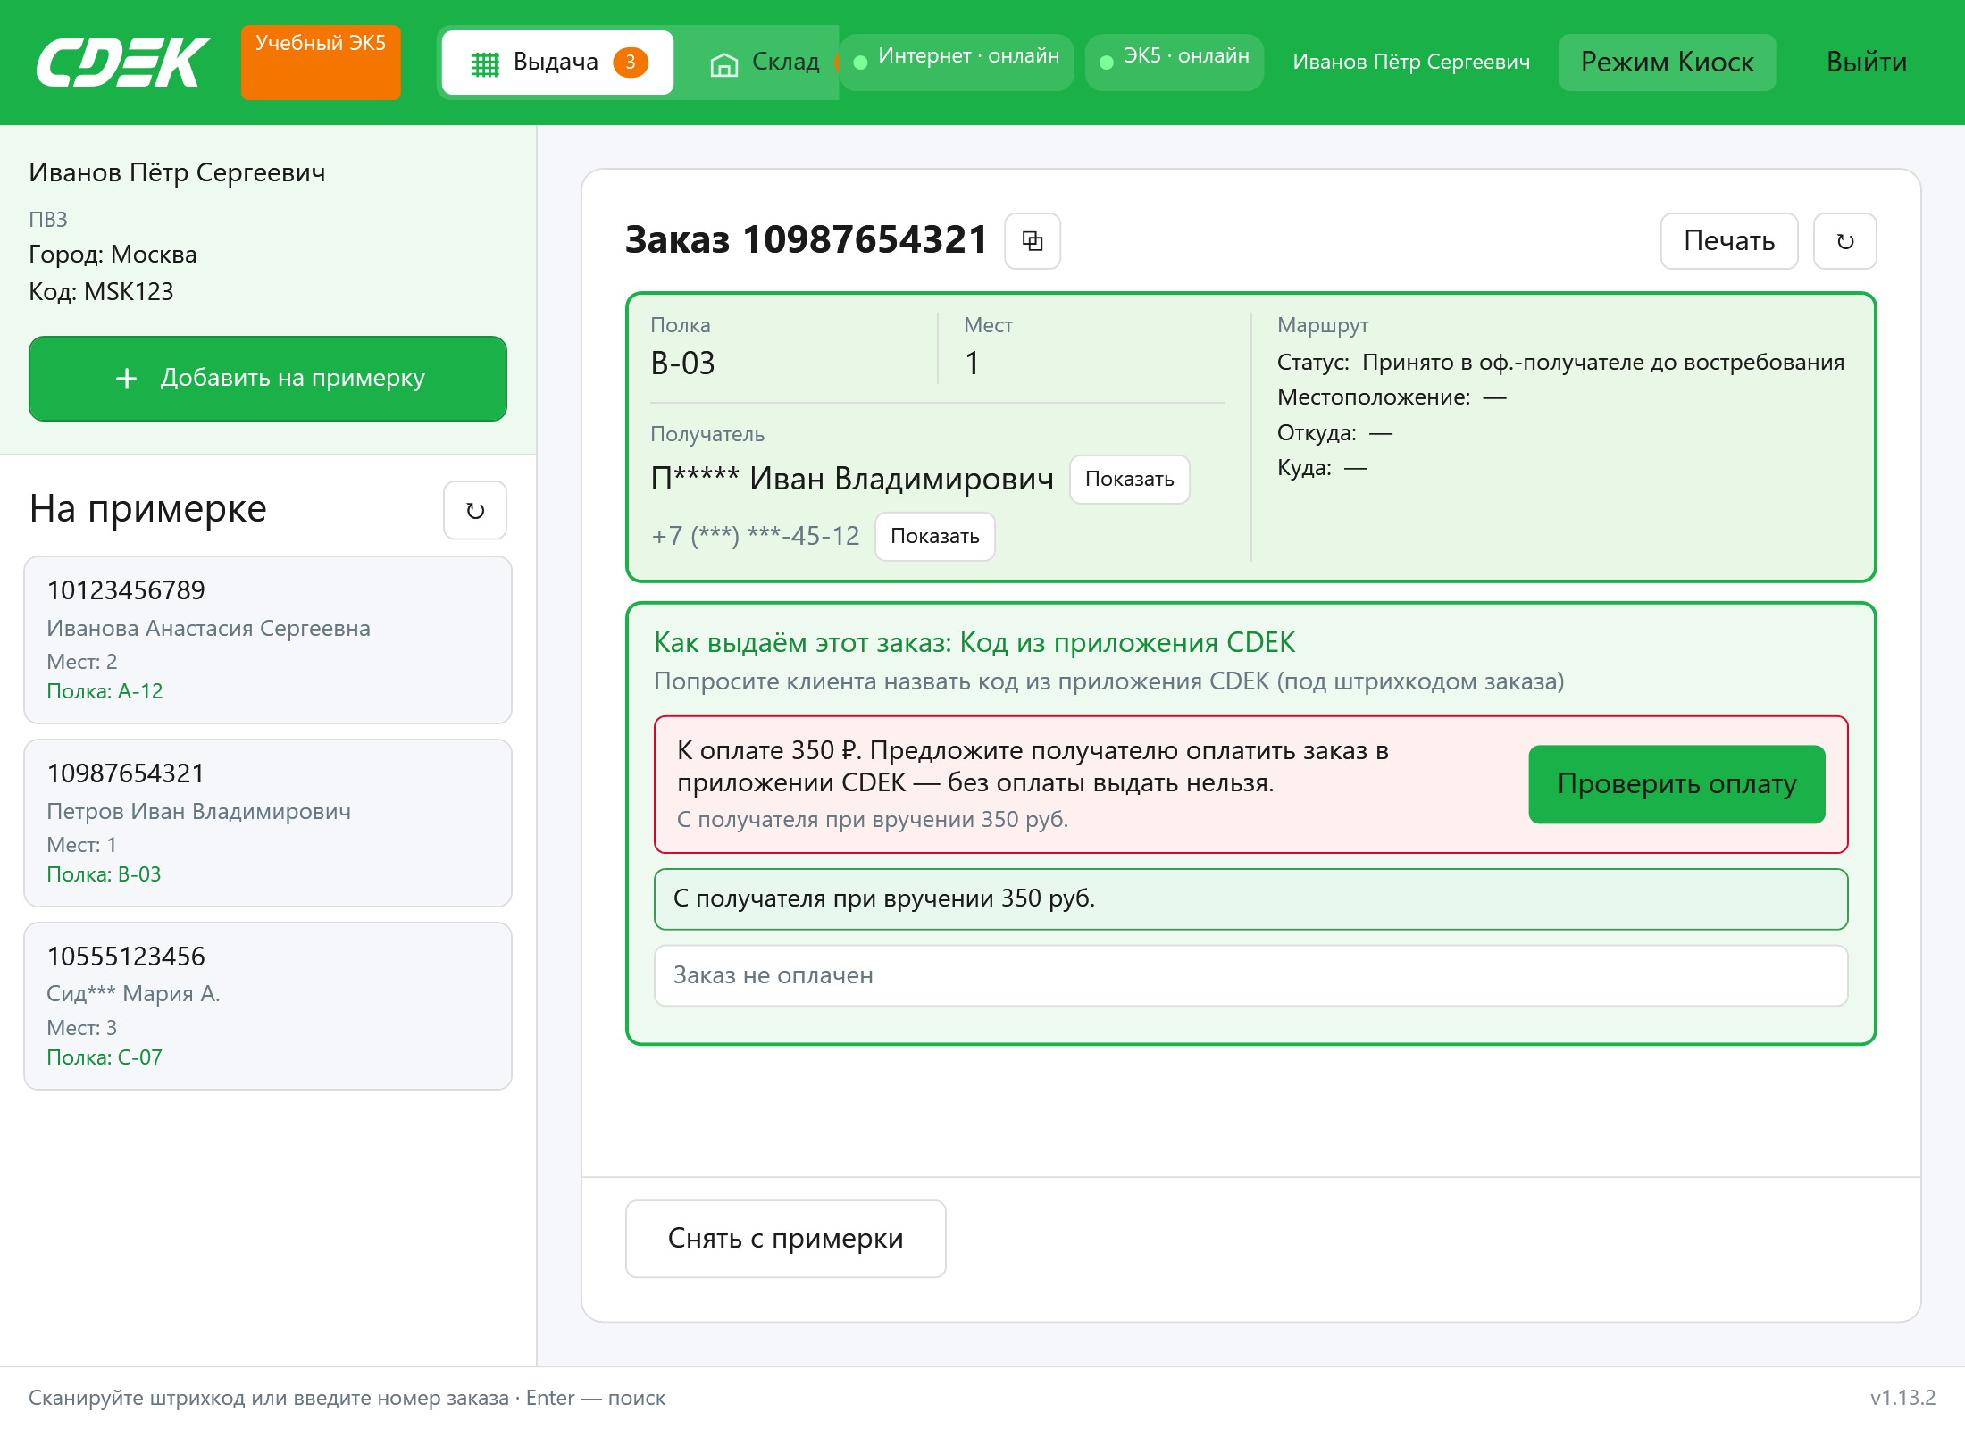
Task: Click version v1.13.2 in footer
Action: pyautogui.click(x=1902, y=1398)
